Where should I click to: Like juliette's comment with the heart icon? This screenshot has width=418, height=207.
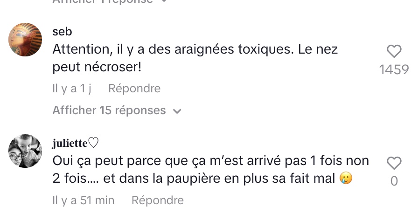394,163
